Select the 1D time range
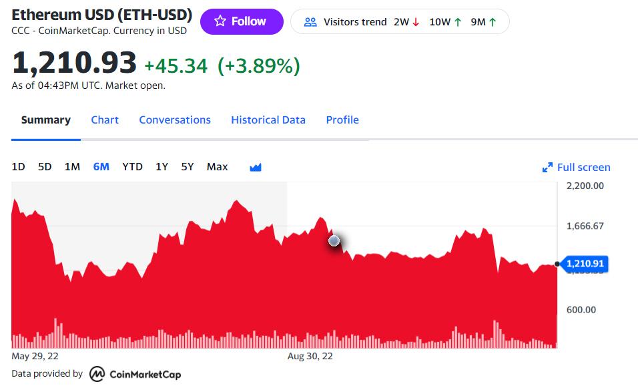The height and width of the screenshot is (388, 638). [x=19, y=167]
